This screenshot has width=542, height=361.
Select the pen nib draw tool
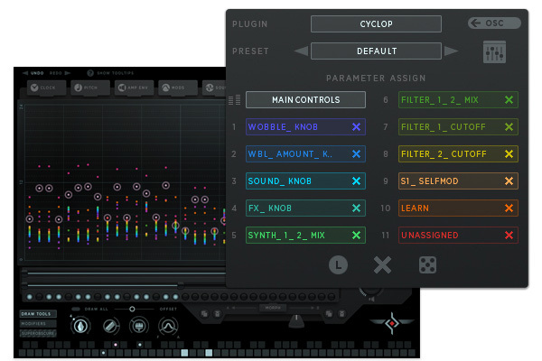click(80, 326)
